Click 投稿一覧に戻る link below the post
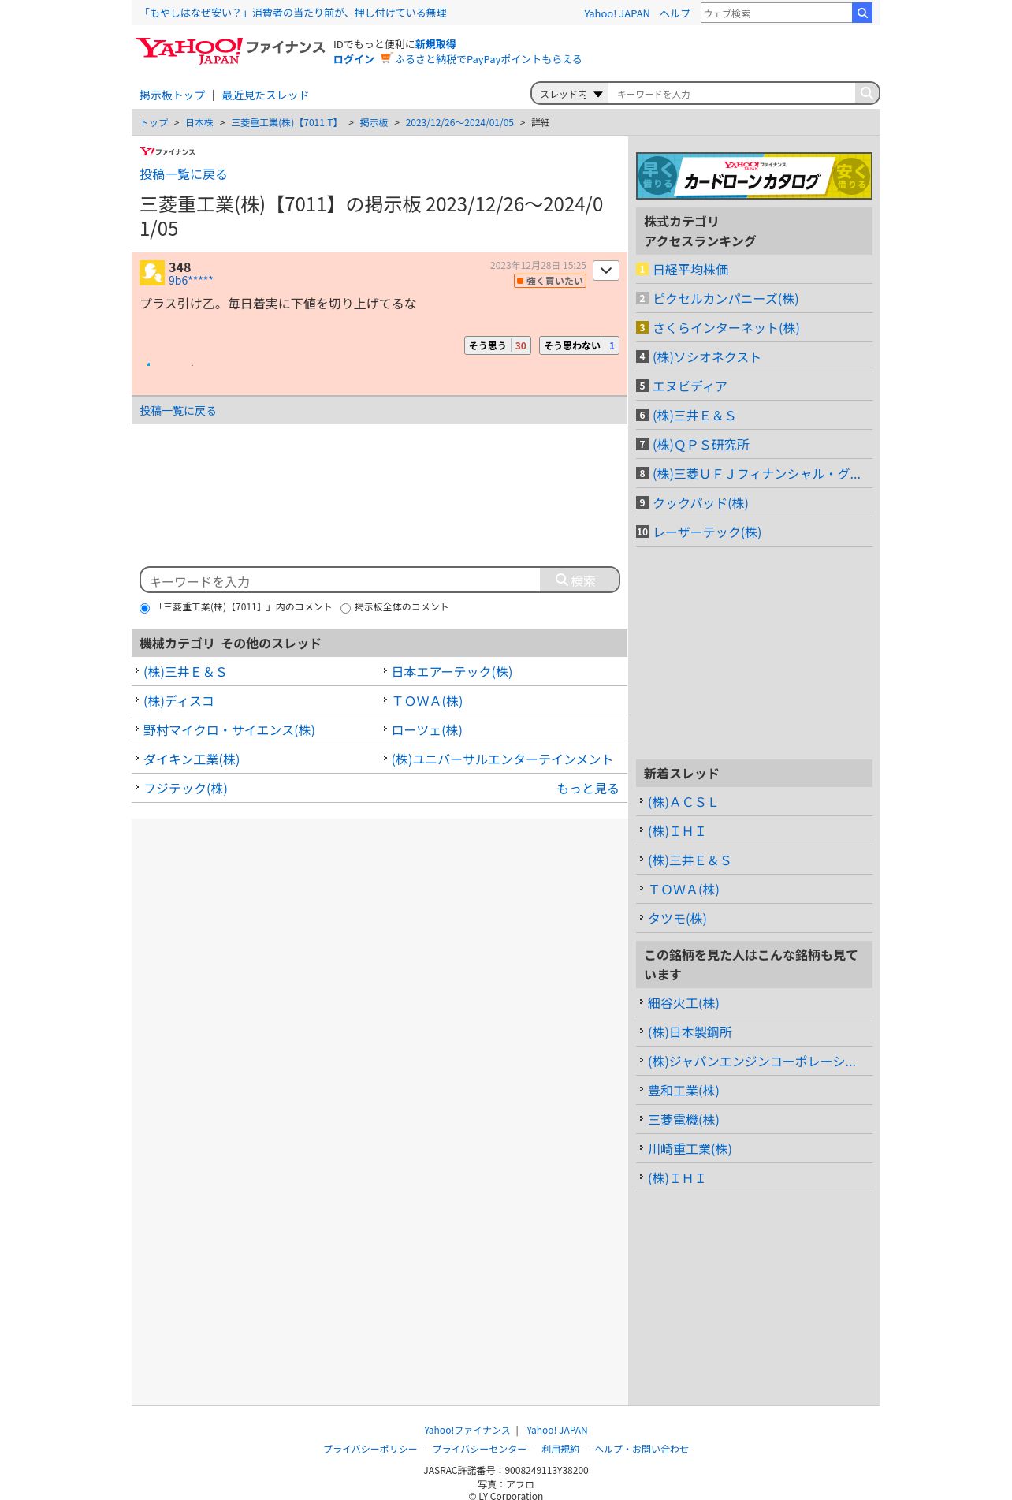 (x=177, y=411)
